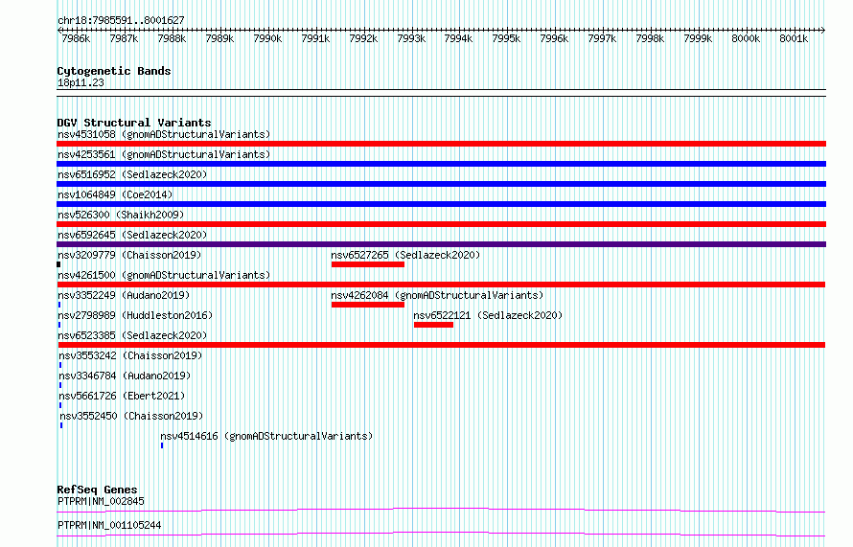Click nsv4514616 gnomADStructuralVariants label
Screen dimensions: 853x547
(x=266, y=436)
